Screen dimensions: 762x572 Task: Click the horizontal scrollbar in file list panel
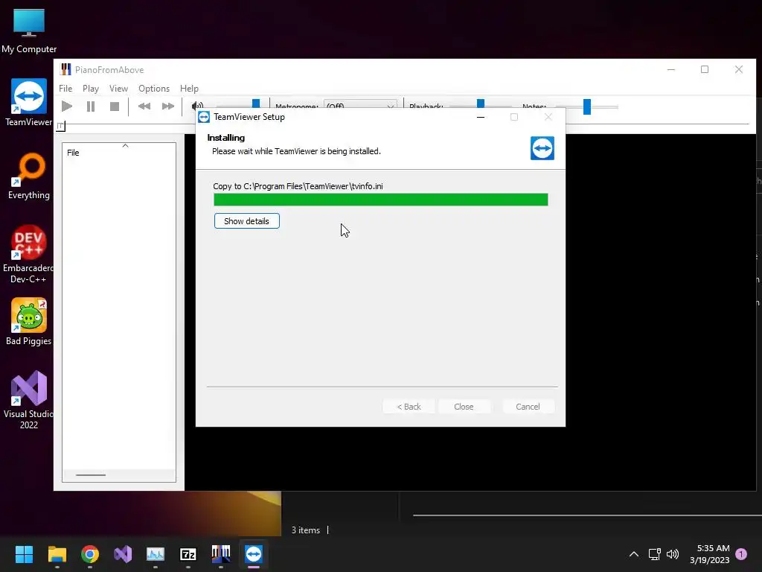[x=91, y=474]
